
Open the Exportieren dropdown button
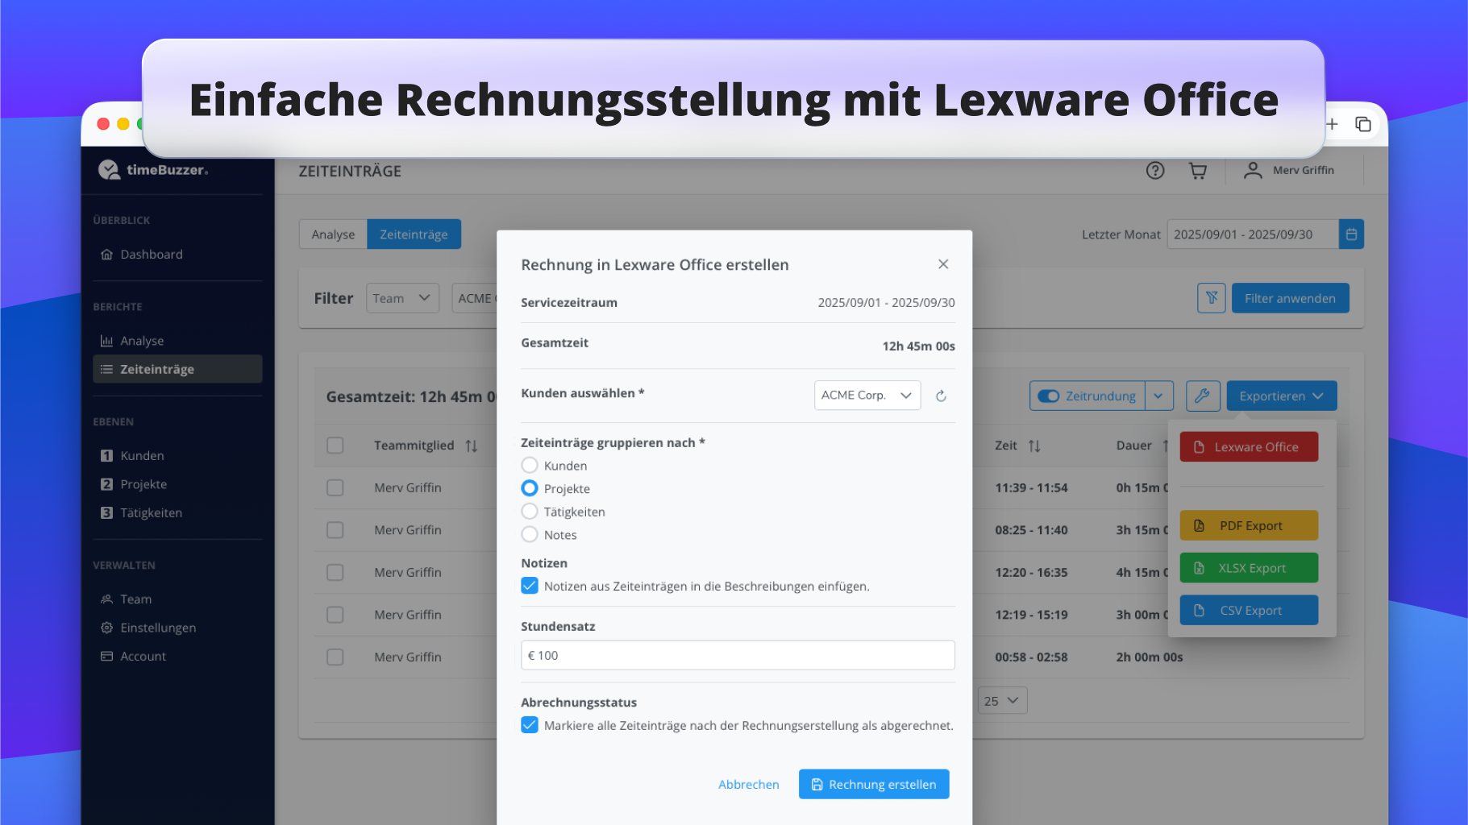(x=1281, y=396)
